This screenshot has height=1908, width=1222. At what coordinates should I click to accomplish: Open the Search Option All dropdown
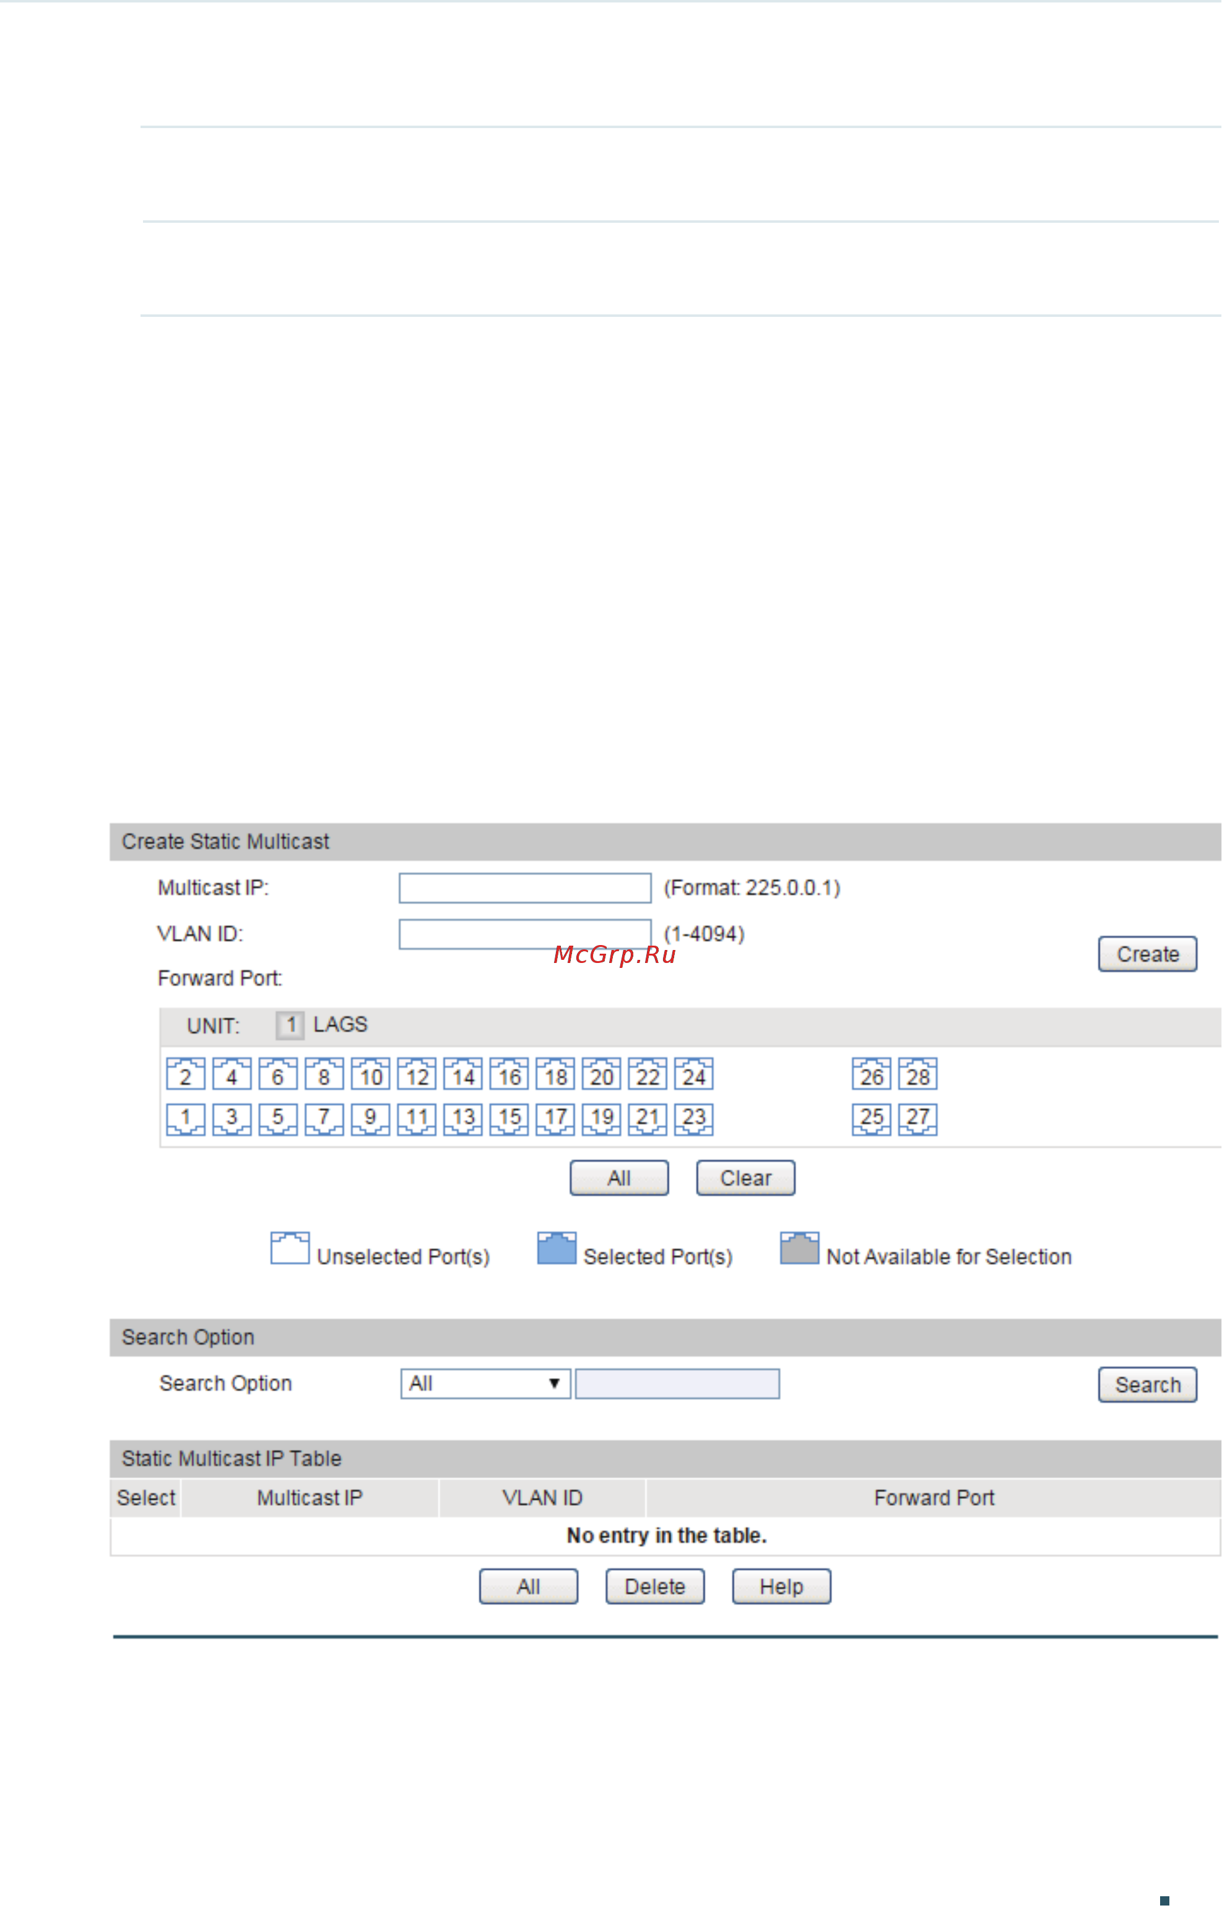click(485, 1384)
